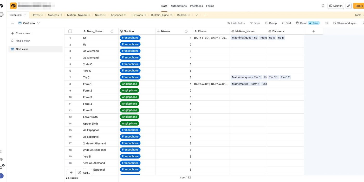
Task: Click the orange Share button
Action: pyautogui.click(x=359, y=6)
